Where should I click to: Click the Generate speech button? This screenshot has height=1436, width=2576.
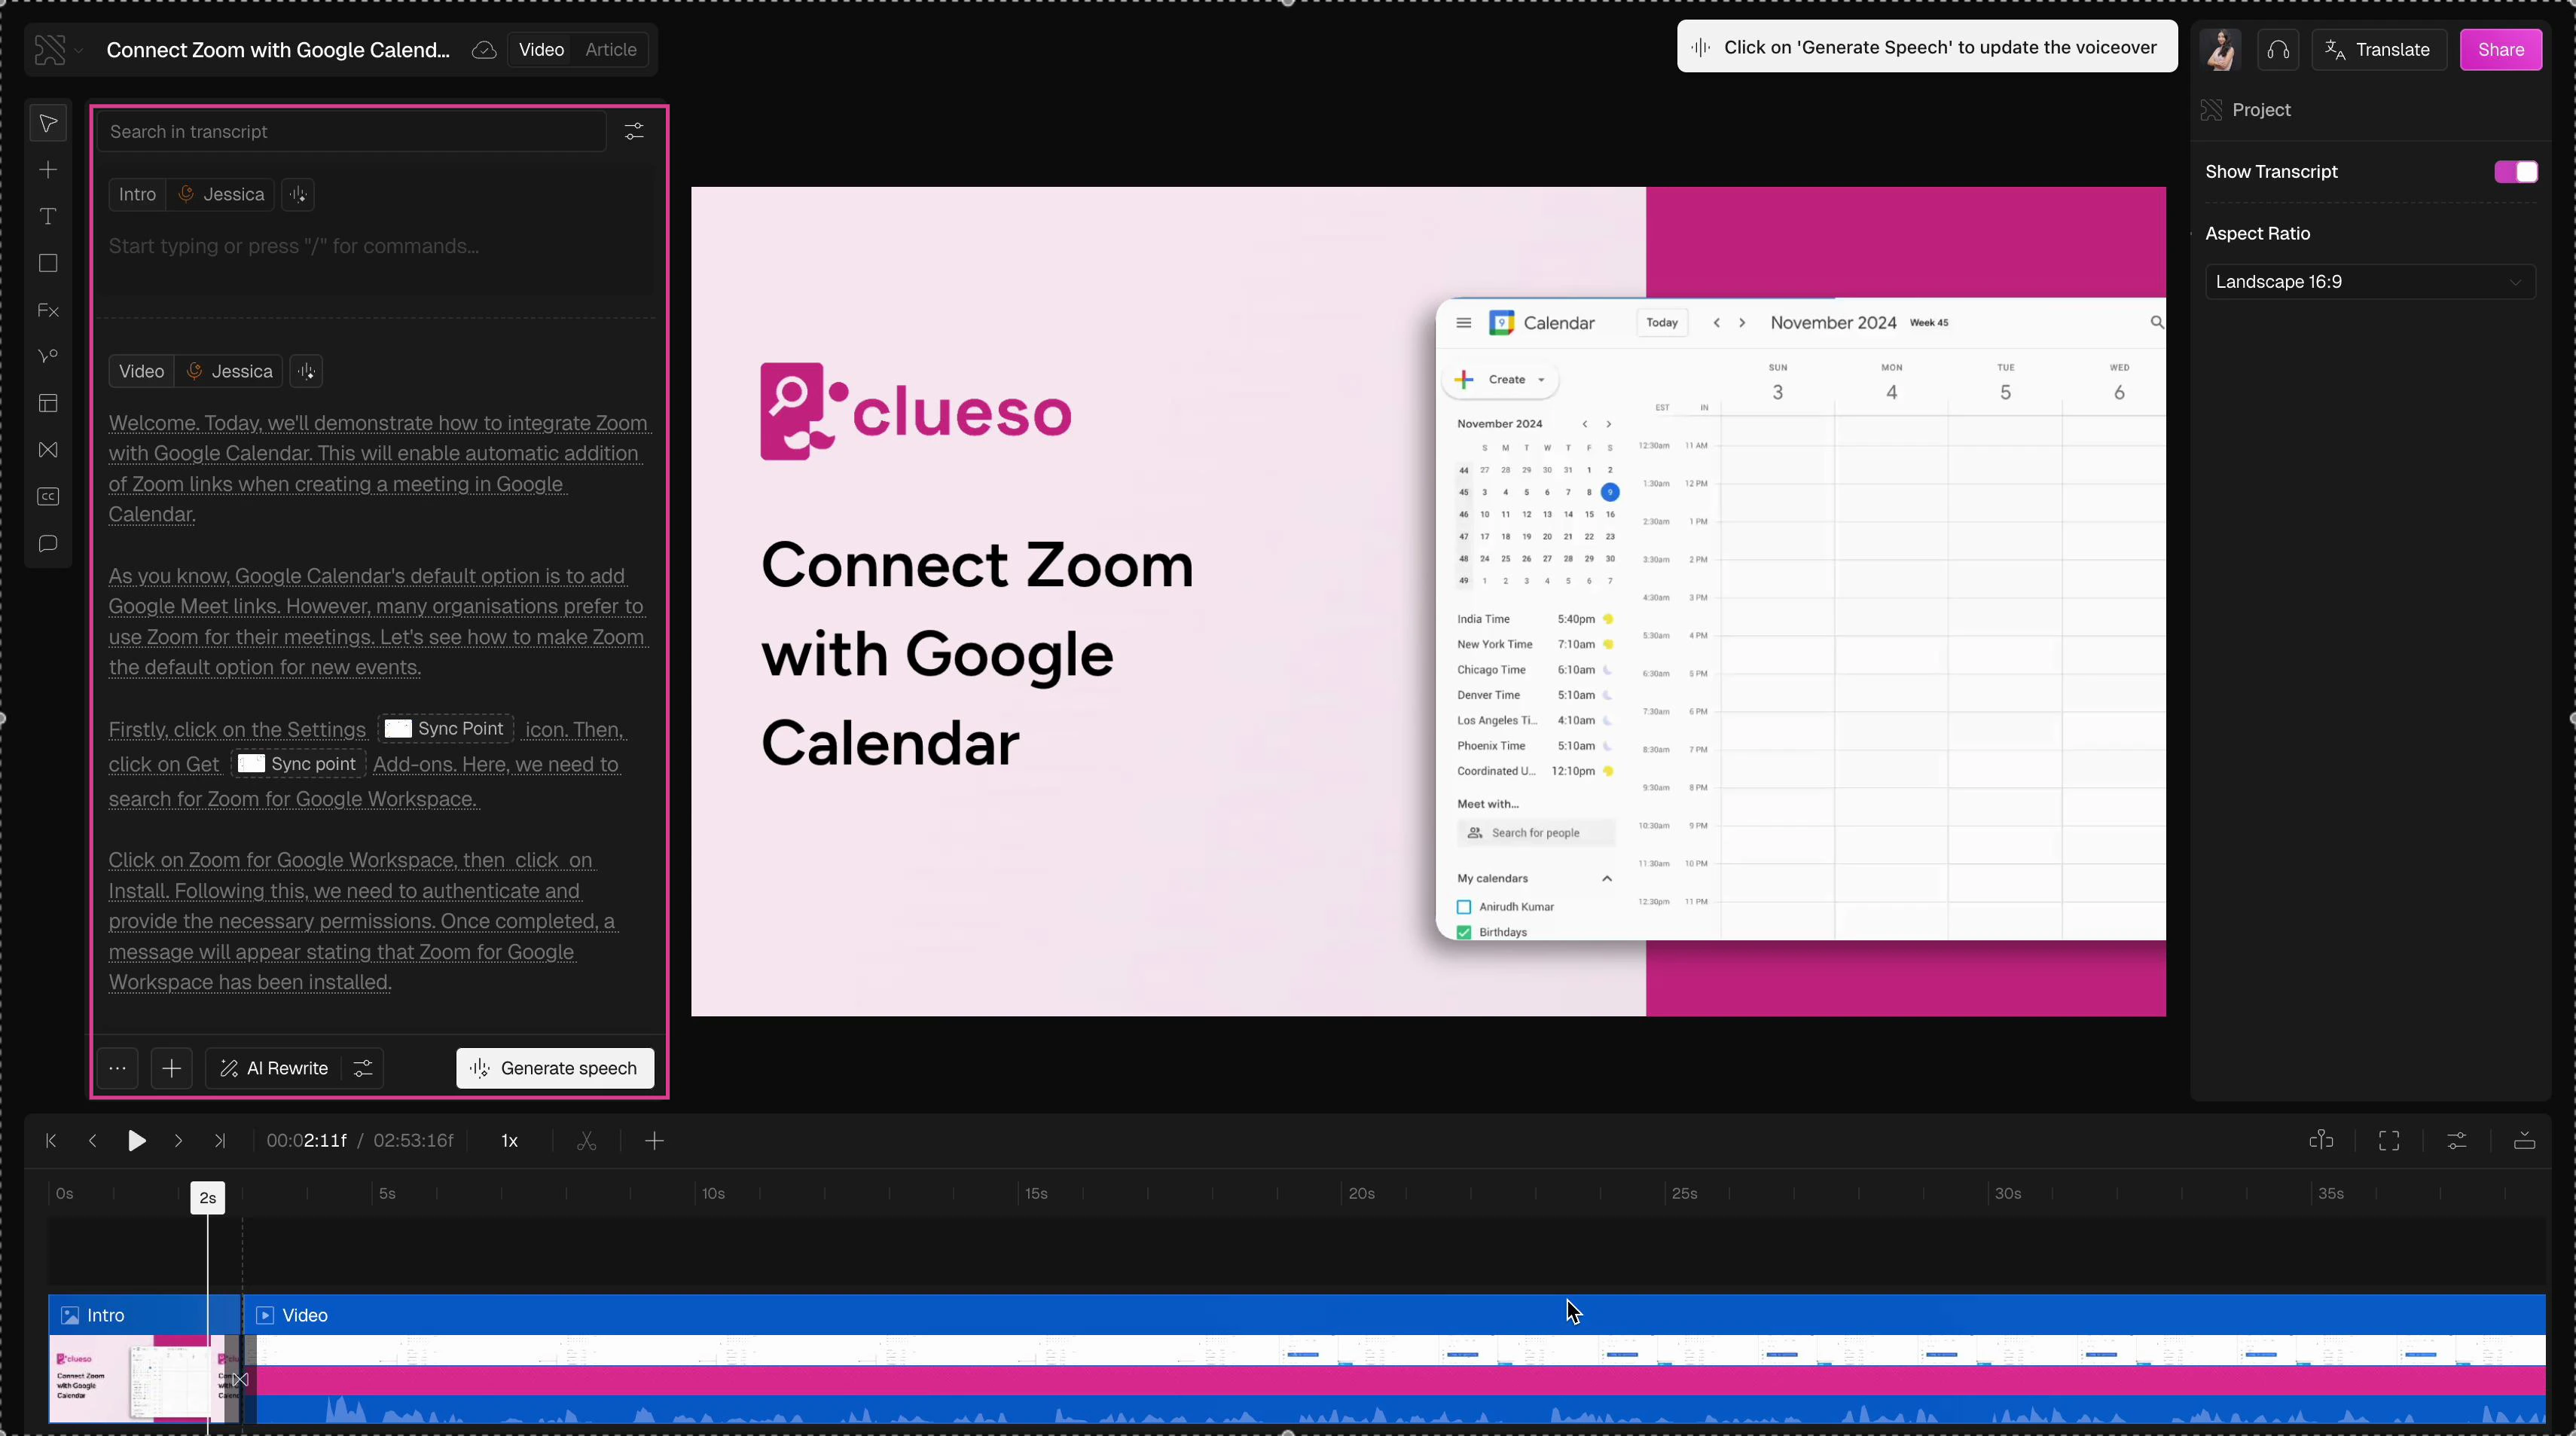tap(555, 1068)
